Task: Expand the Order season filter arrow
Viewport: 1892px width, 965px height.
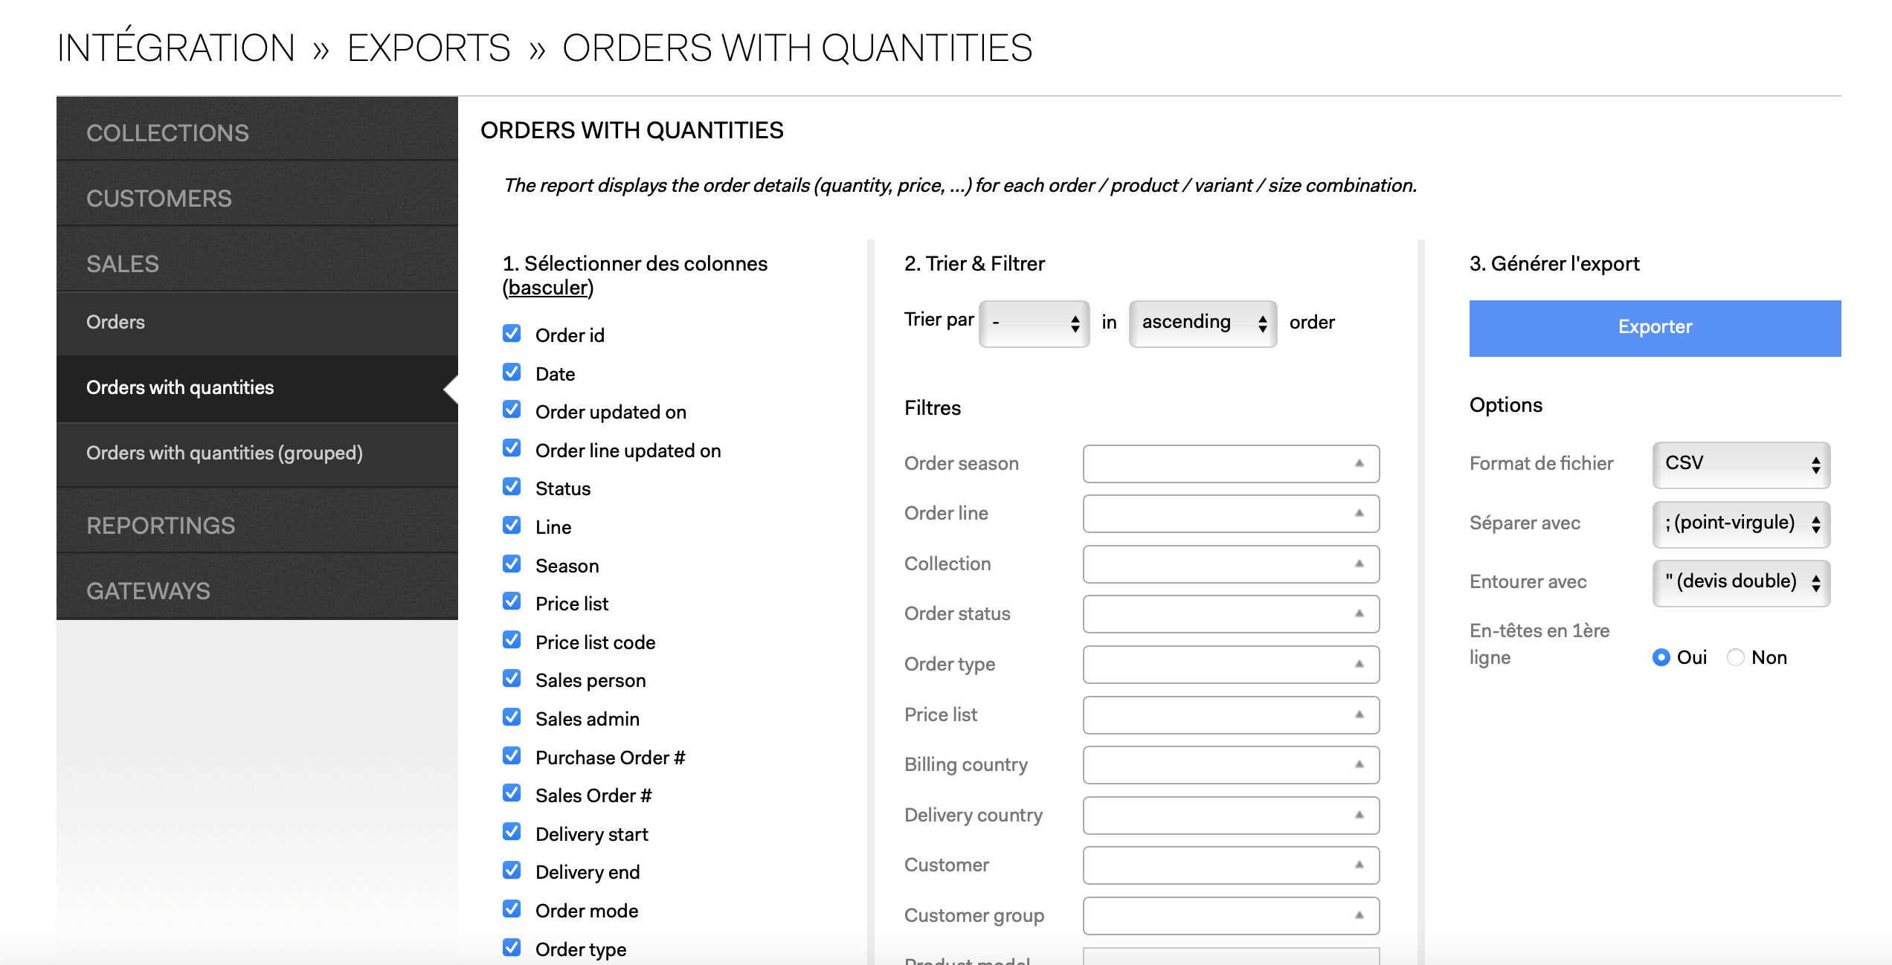Action: pos(1359,463)
